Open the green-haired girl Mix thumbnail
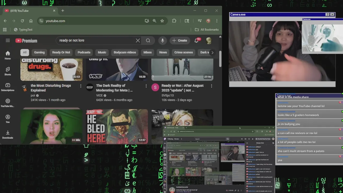 click(51, 126)
